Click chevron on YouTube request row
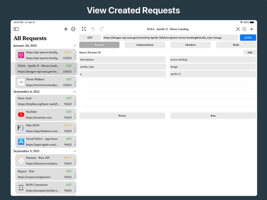267x200 pixels. coord(75,114)
